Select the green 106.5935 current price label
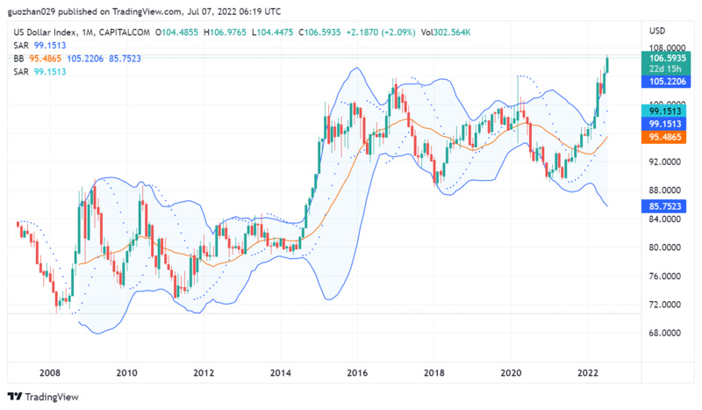Screen dimensions: 702x410 point(665,59)
